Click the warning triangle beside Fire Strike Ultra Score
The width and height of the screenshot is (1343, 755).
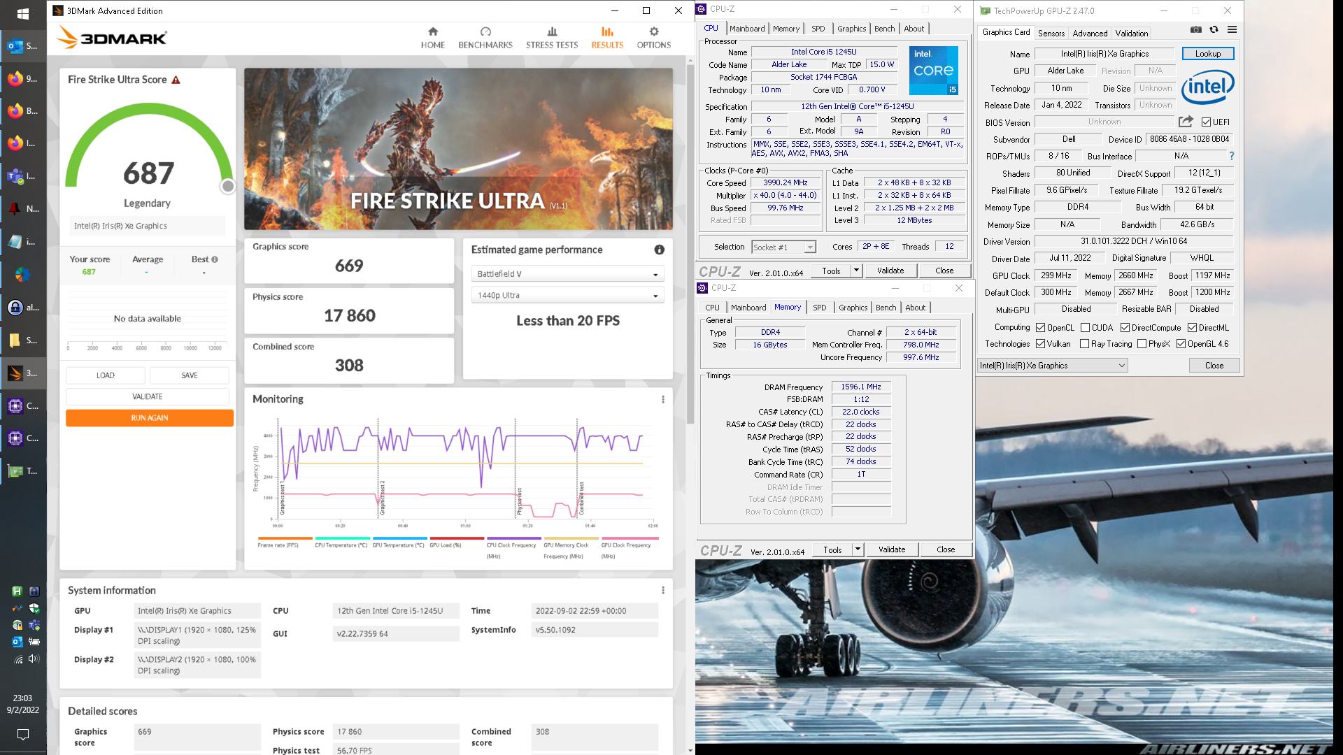coord(176,80)
